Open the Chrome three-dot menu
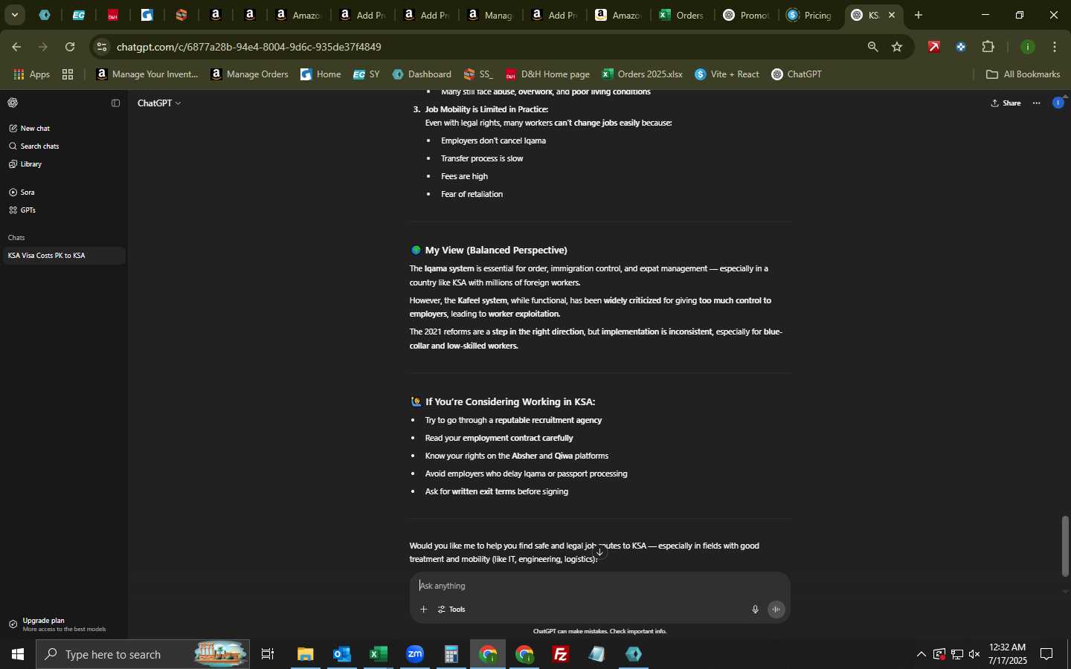The width and height of the screenshot is (1071, 669). (1056, 47)
